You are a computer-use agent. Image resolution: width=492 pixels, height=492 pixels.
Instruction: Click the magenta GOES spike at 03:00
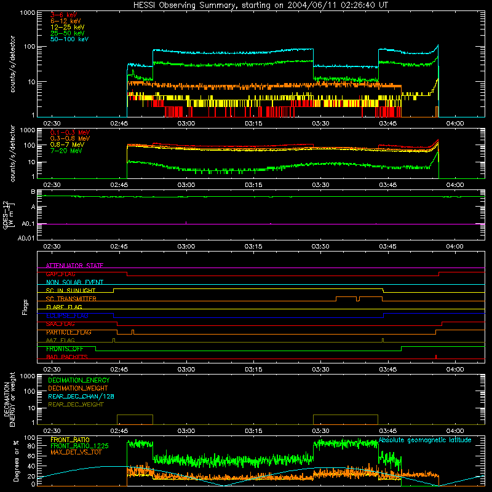pyautogui.click(x=186, y=223)
